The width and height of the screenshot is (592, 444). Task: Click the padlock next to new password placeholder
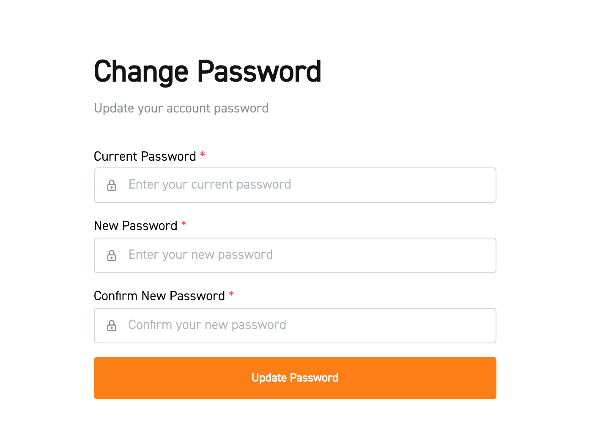(112, 255)
